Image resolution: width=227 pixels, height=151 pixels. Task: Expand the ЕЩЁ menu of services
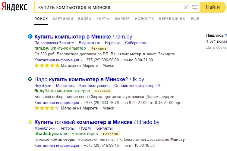[x=195, y=19]
